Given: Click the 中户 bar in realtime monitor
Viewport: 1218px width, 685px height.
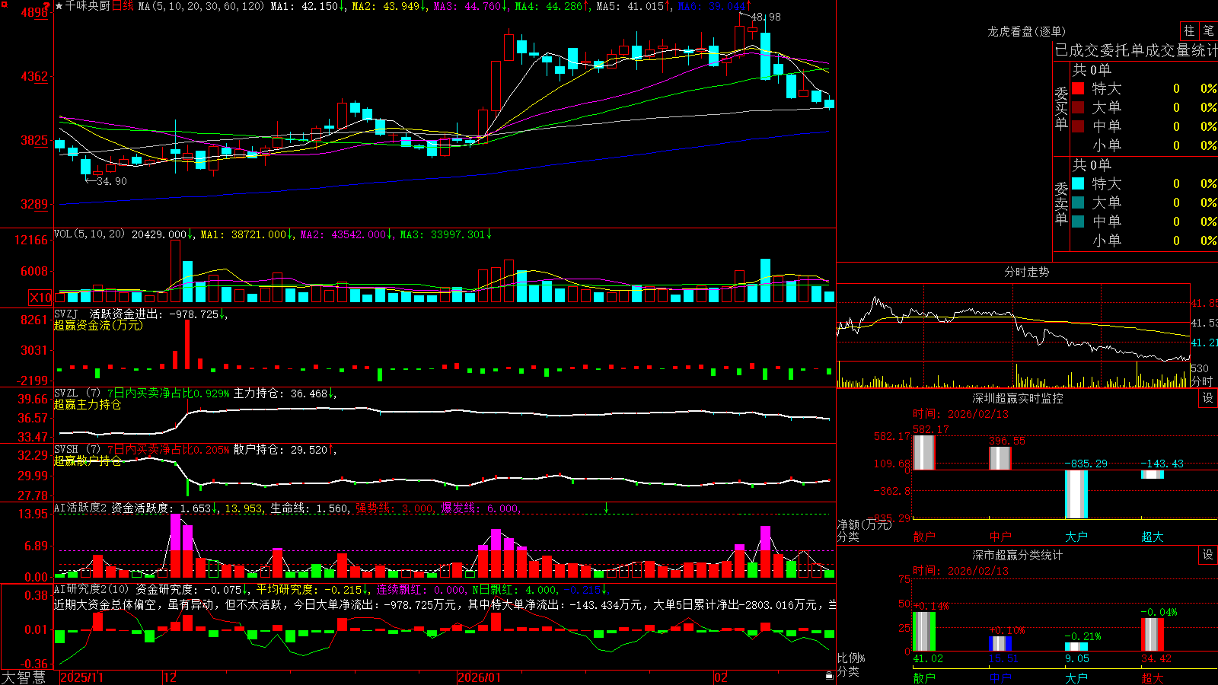Looking at the screenshot, I should (x=1000, y=458).
